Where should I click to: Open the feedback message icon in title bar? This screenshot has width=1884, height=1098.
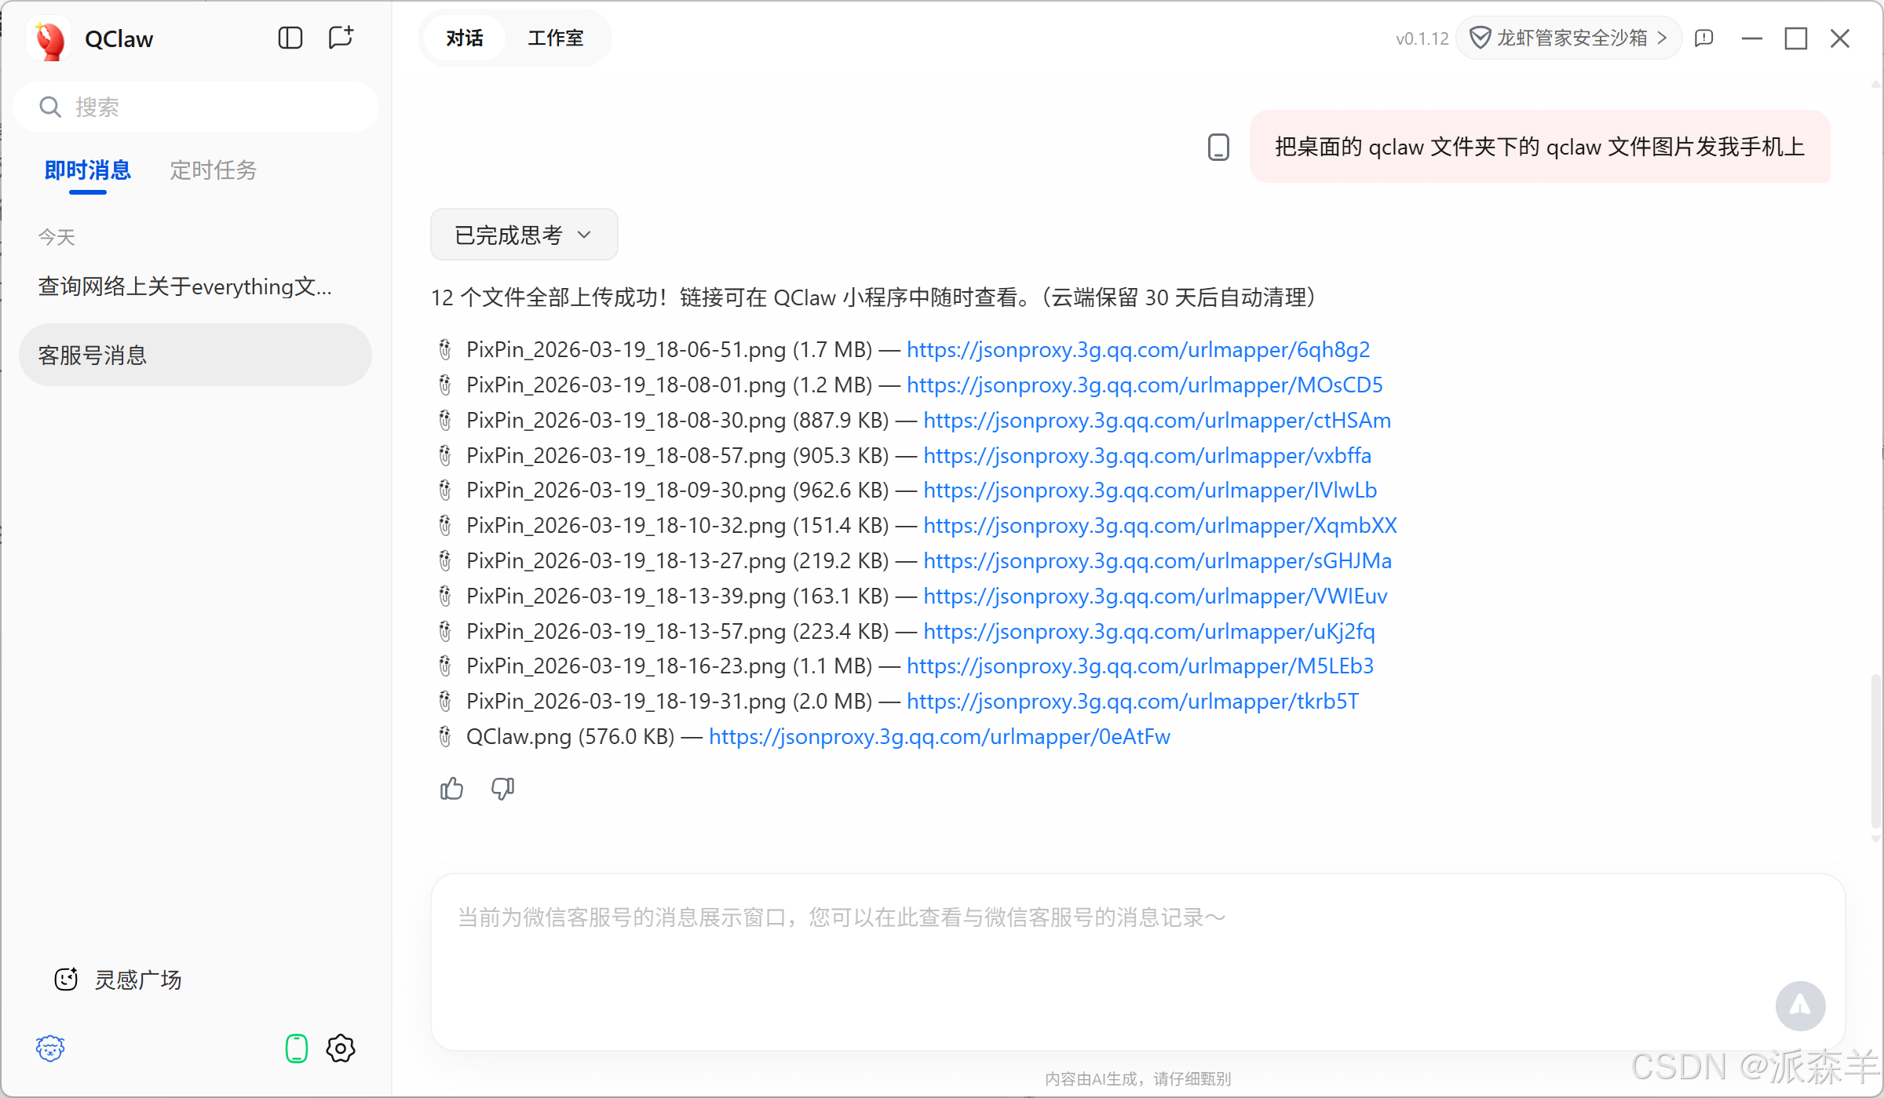tap(1703, 38)
